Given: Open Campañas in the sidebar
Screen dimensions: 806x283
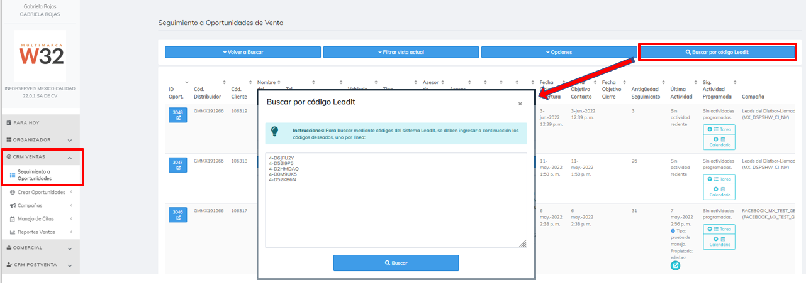Looking at the screenshot, I should coord(30,205).
